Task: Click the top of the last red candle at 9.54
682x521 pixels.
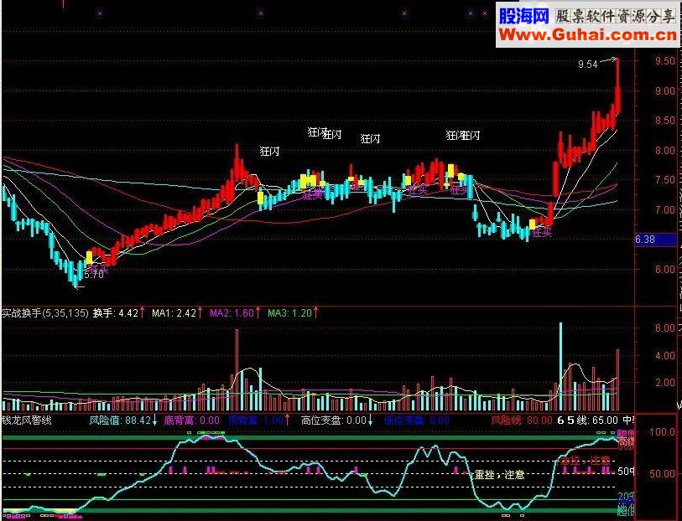Action: (x=617, y=59)
